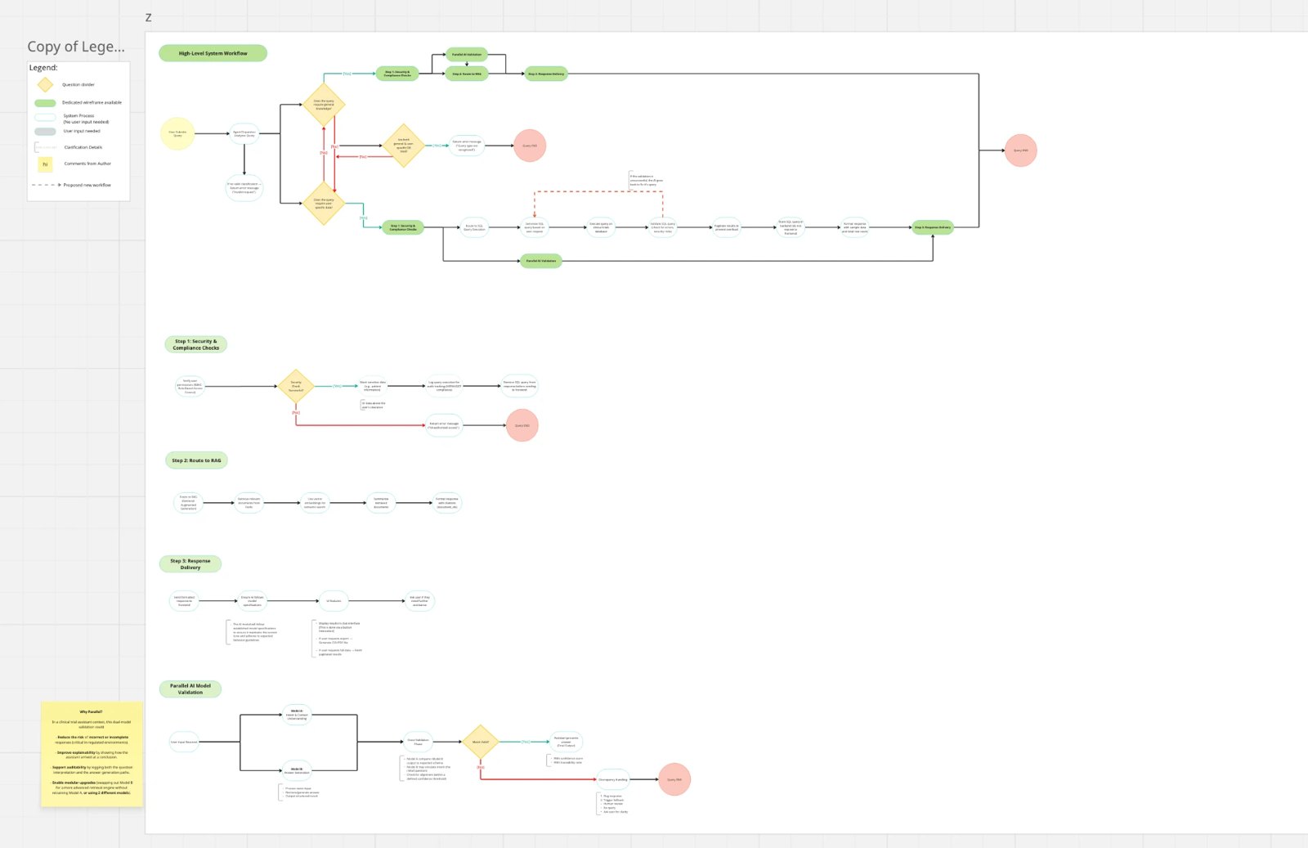Select the Security Check Successful diamond
1308x848 pixels.
point(296,386)
